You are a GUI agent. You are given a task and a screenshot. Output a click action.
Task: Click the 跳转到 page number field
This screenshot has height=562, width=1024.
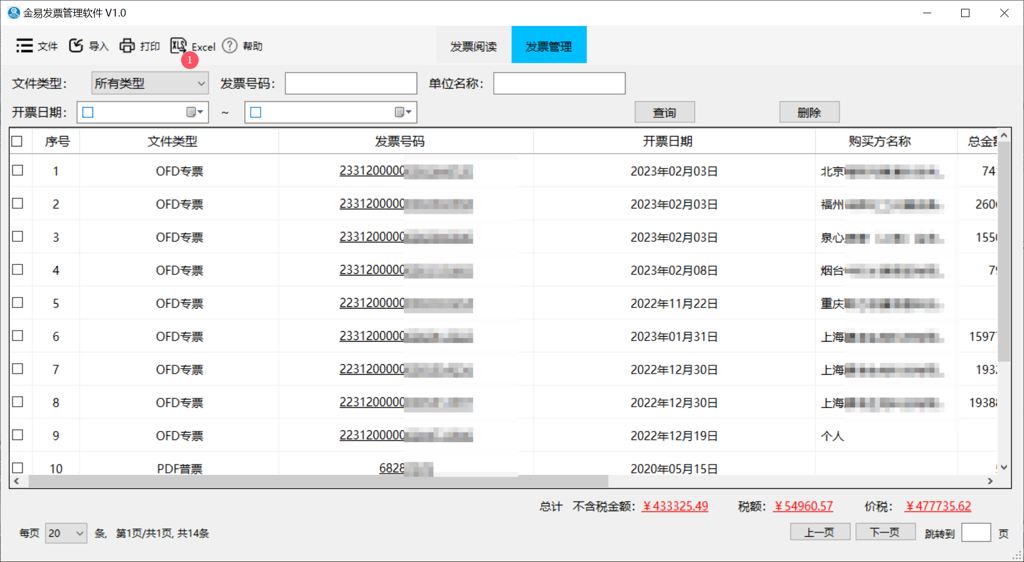[976, 533]
